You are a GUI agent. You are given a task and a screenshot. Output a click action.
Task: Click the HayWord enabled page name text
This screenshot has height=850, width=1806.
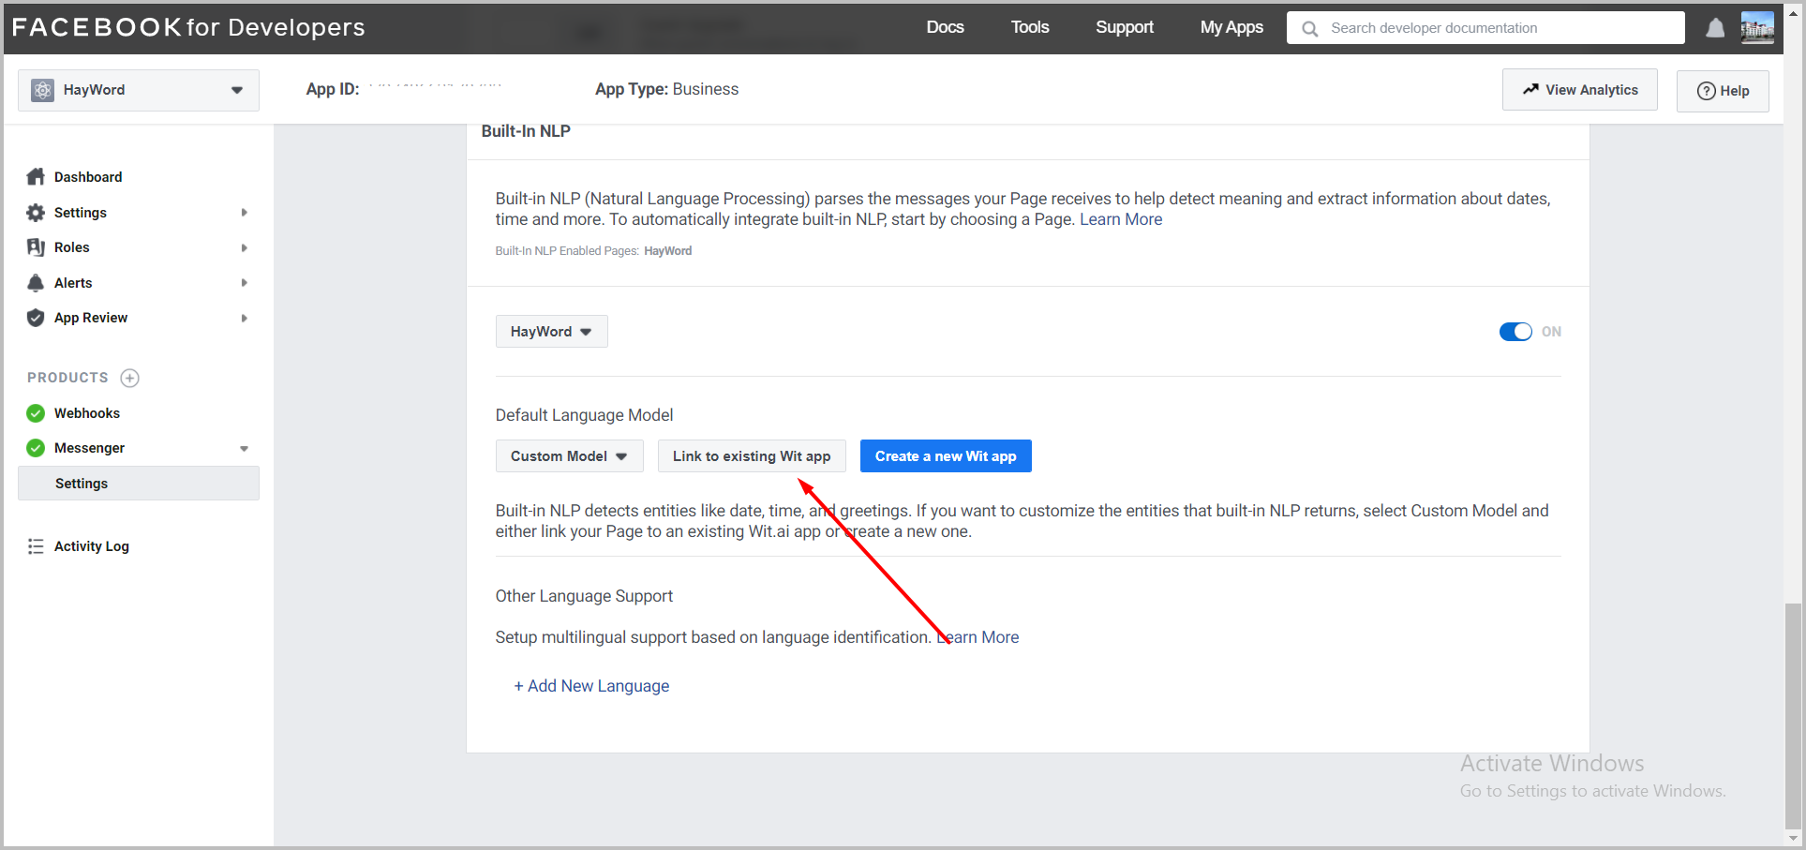pos(668,251)
